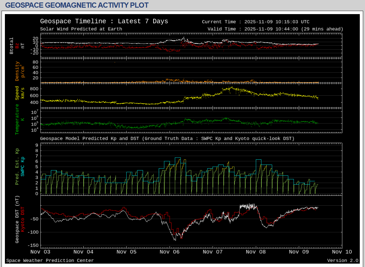Click the Space Weather Prediction Center footer text
Screen dimensions: 365x267
click(50, 261)
